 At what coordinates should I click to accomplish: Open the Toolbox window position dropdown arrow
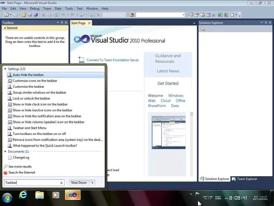tap(58, 23)
